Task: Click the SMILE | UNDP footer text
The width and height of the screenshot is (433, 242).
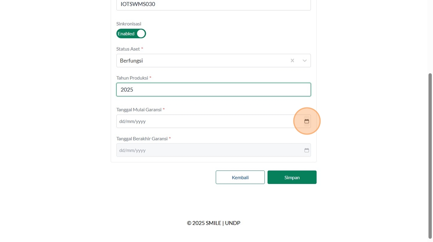Action: [223, 223]
